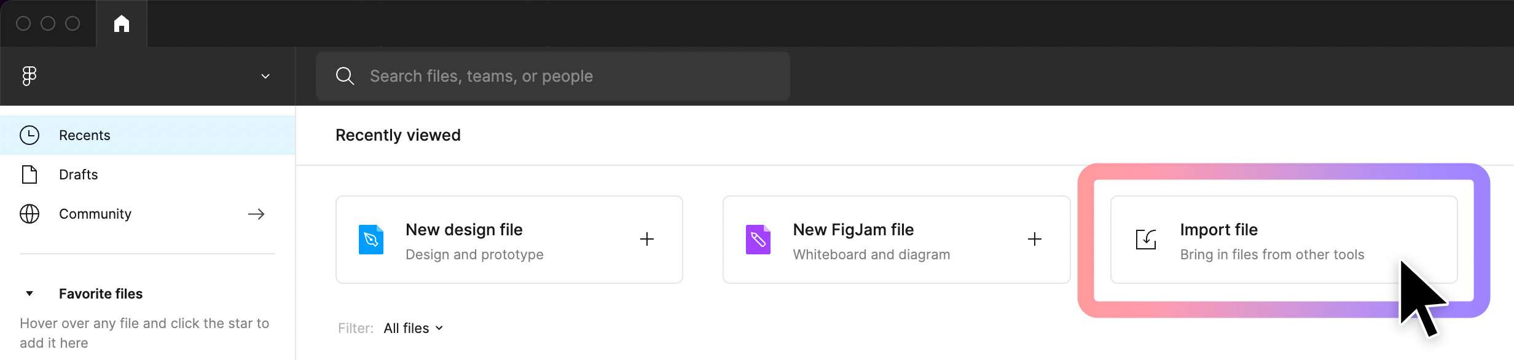This screenshot has width=1514, height=360.
Task: Click the Drafts page icon
Action: (x=29, y=174)
